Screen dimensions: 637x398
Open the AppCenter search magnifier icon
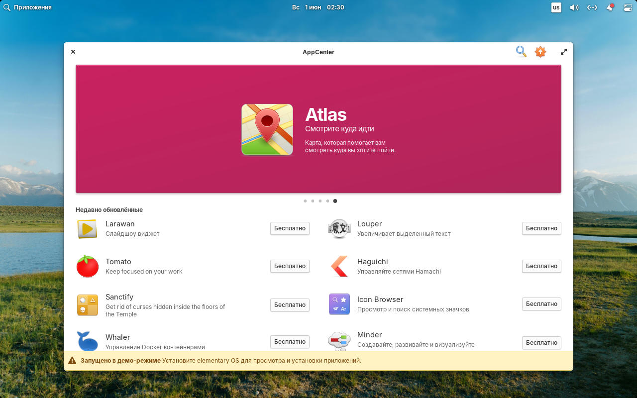pyautogui.click(x=521, y=52)
